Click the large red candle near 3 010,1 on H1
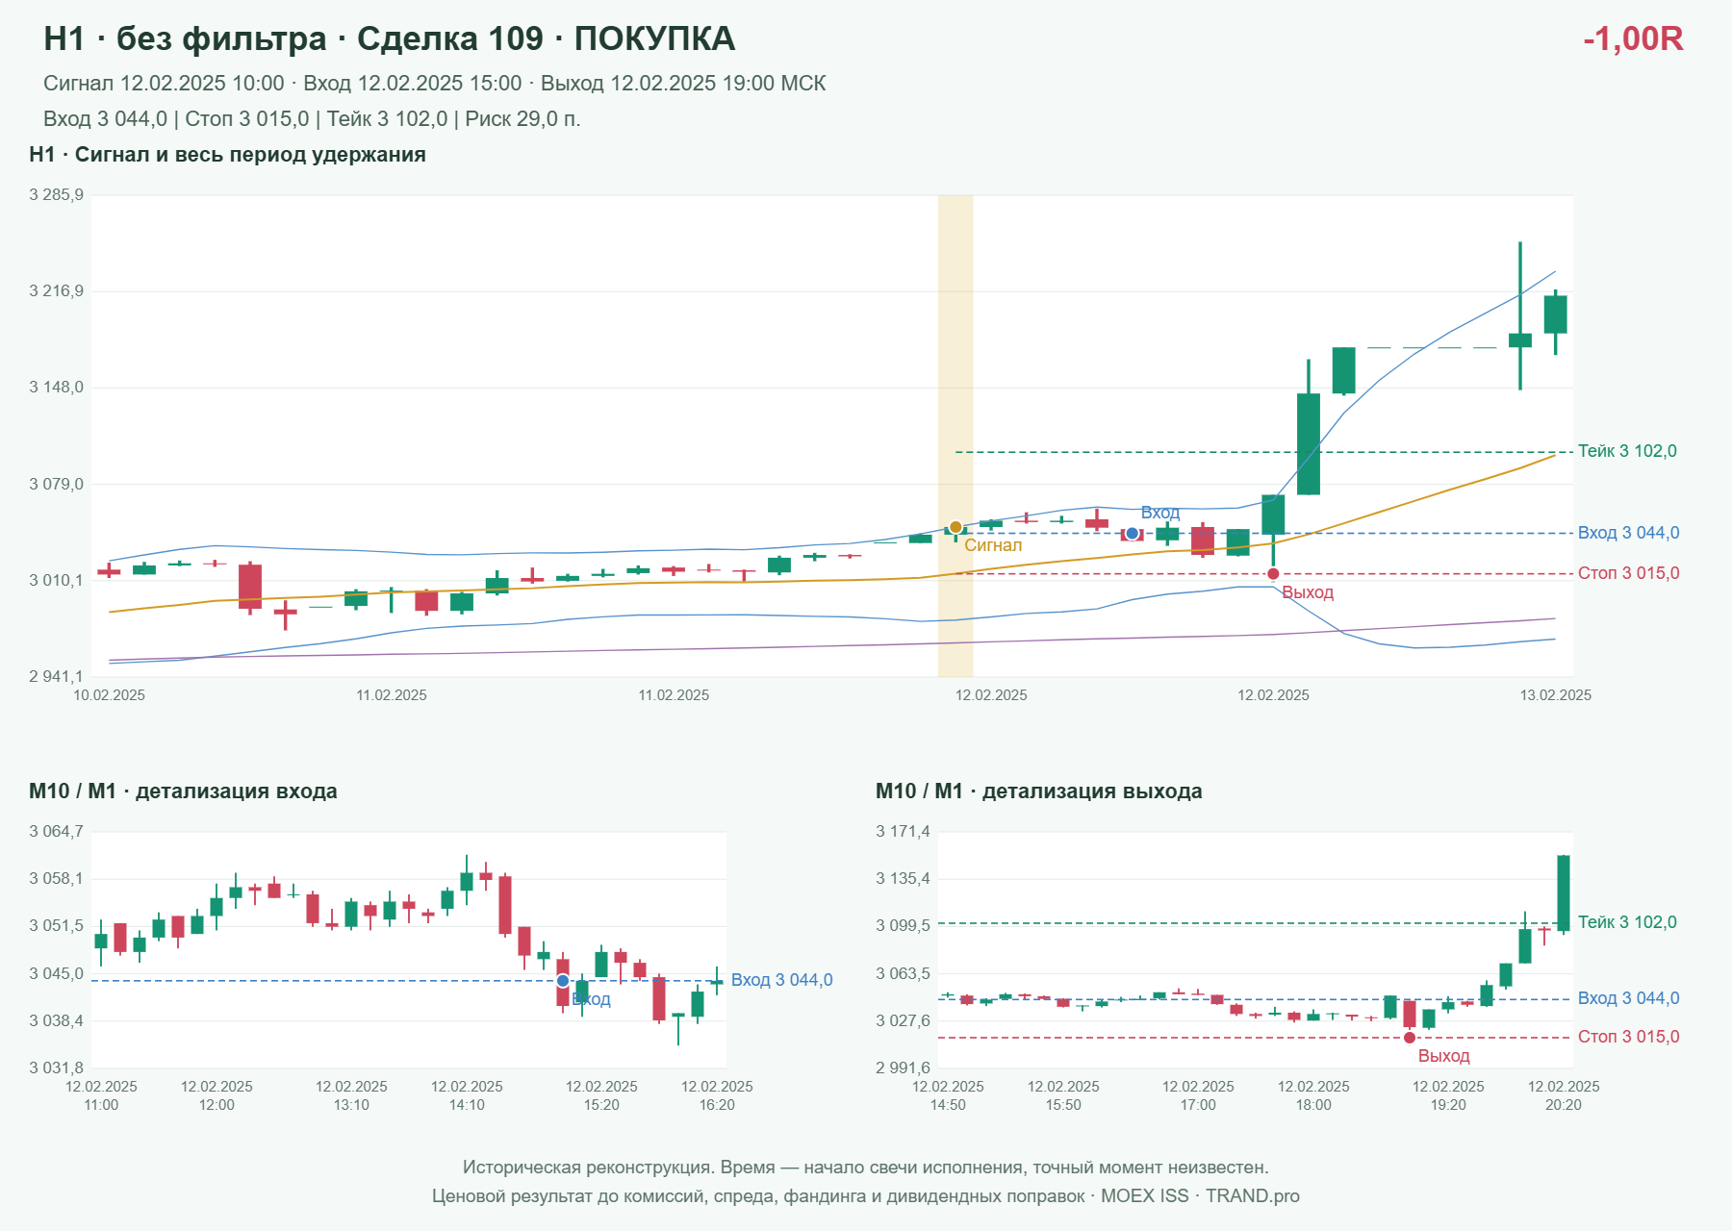 click(250, 587)
